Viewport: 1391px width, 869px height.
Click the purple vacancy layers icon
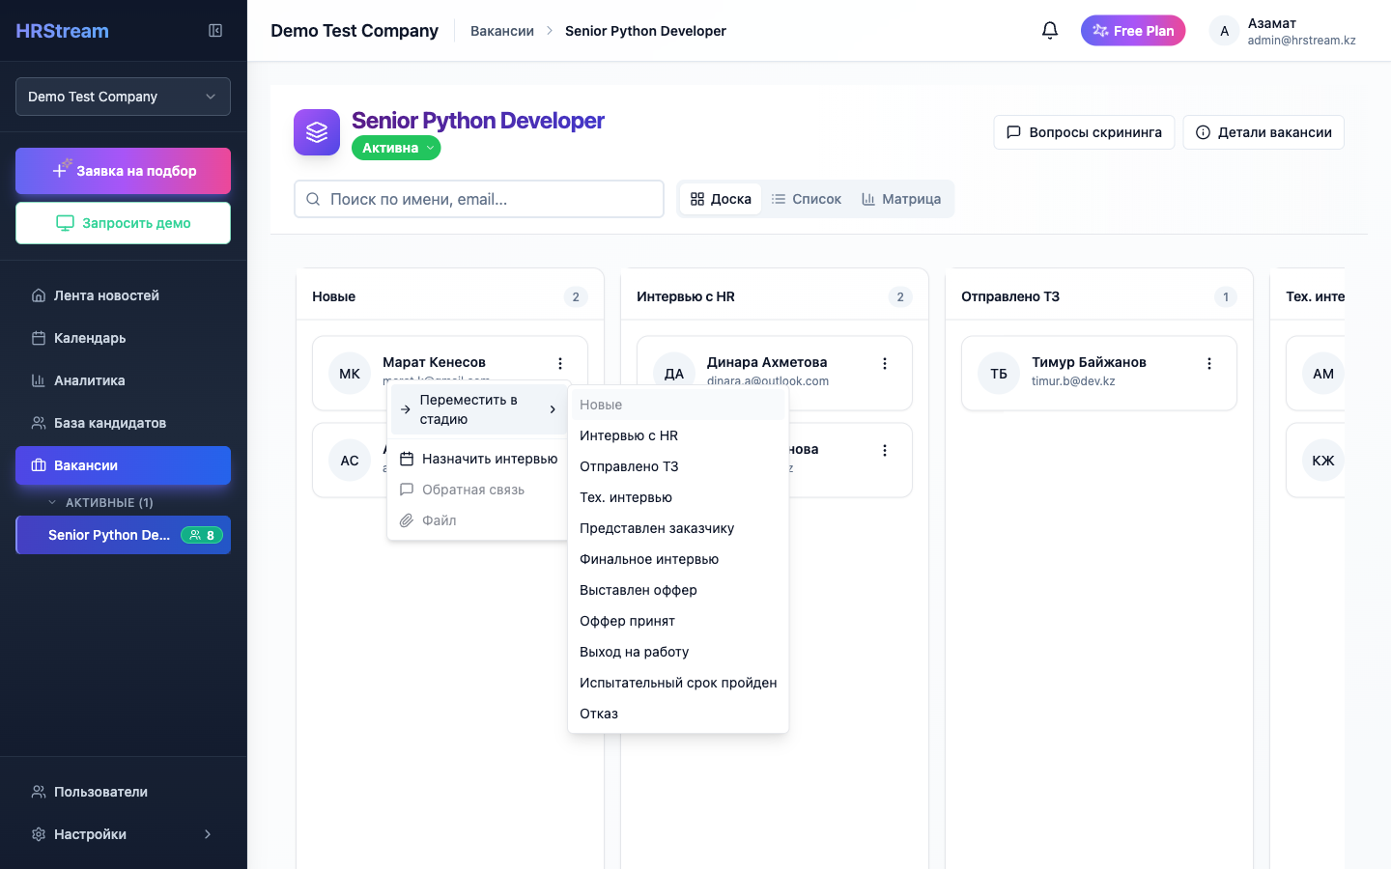(317, 132)
